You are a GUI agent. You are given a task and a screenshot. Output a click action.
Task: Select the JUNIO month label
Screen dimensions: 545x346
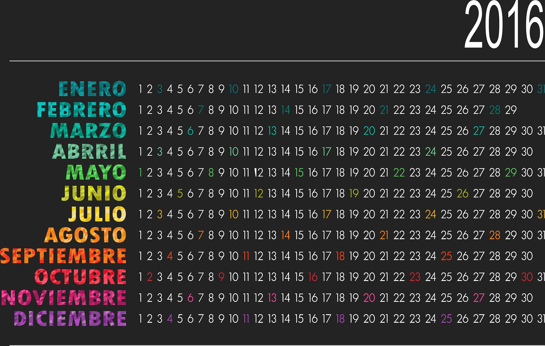94,193
